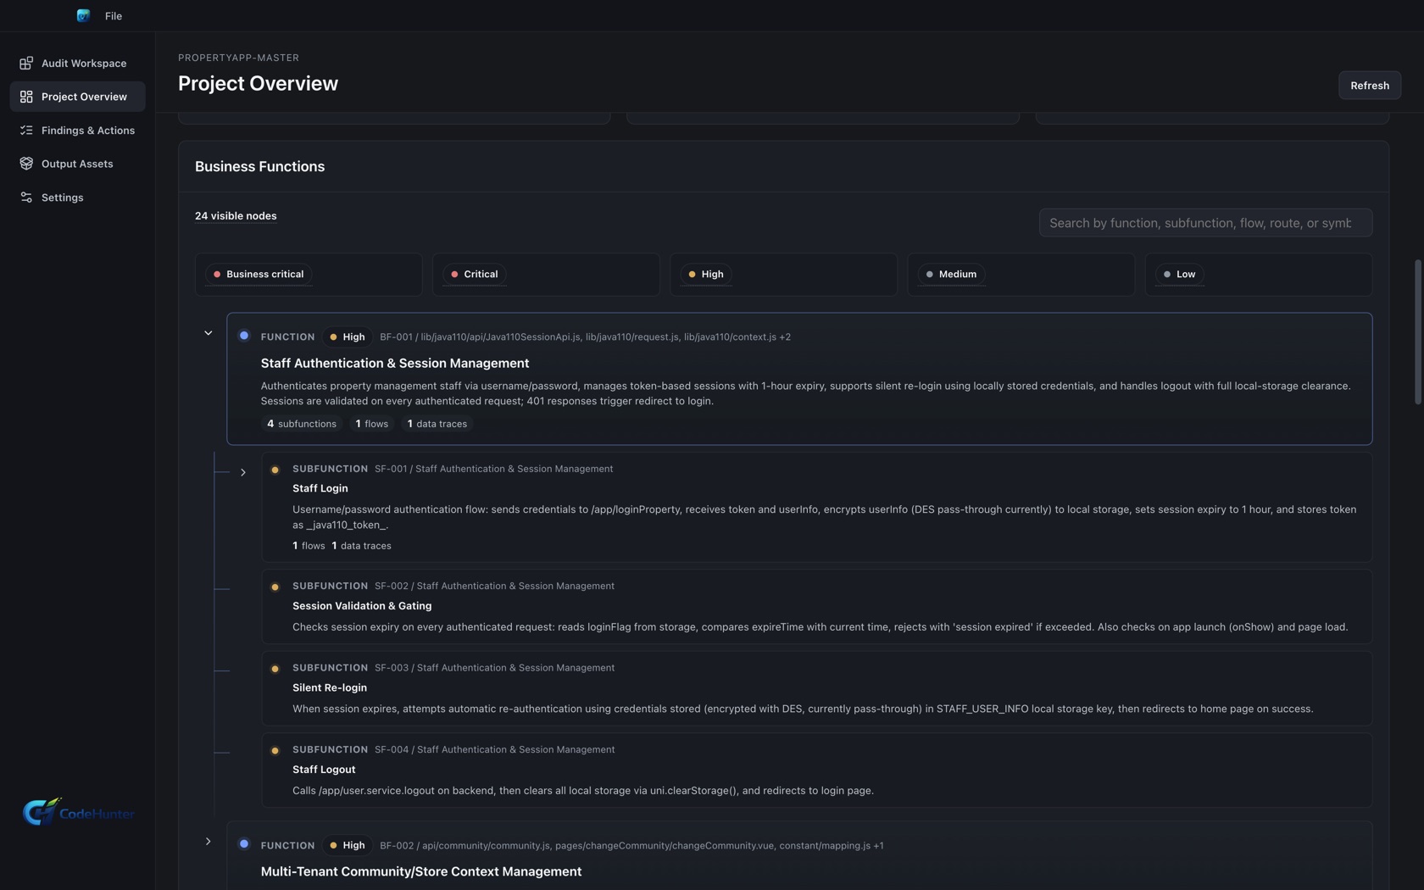Open Findings & Actions page
Viewport: 1424px width, 890px height.
pos(77,131)
